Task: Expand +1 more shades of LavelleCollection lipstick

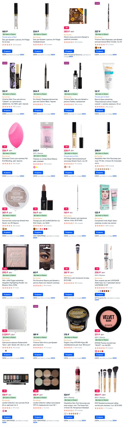Action: coord(49,229)
